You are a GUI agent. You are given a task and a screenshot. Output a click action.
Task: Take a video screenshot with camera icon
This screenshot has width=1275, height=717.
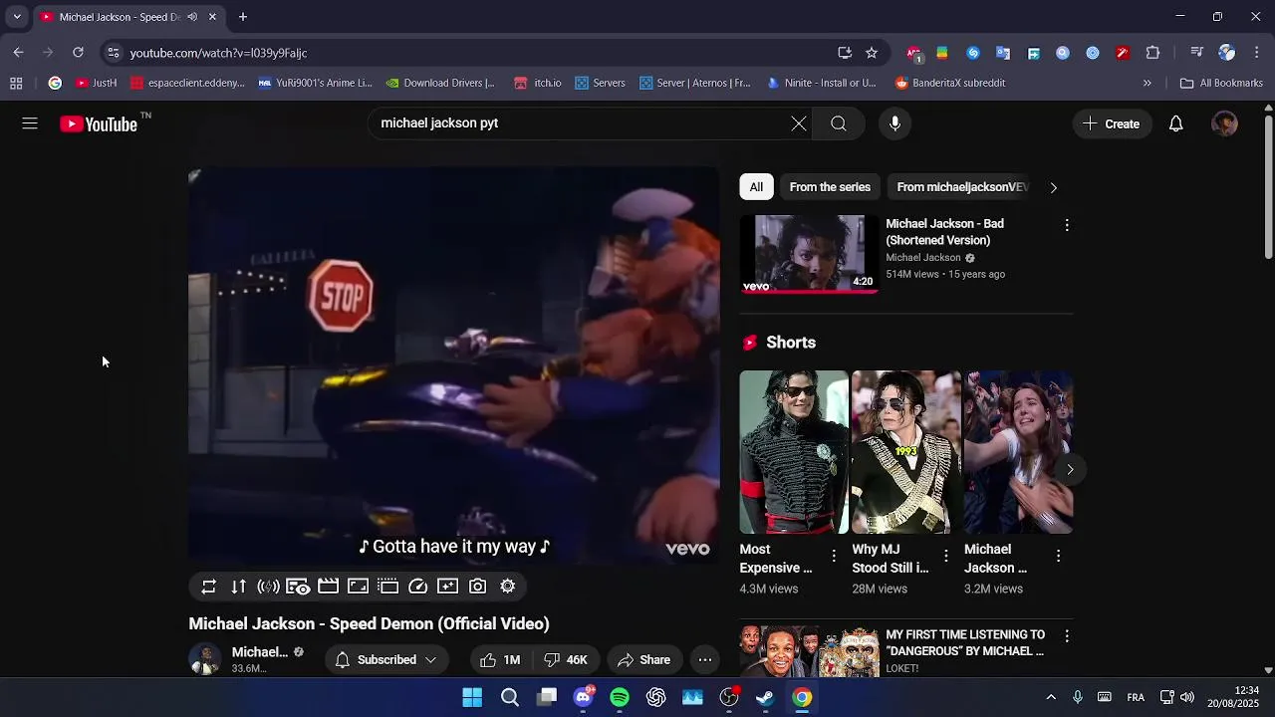[x=478, y=587]
